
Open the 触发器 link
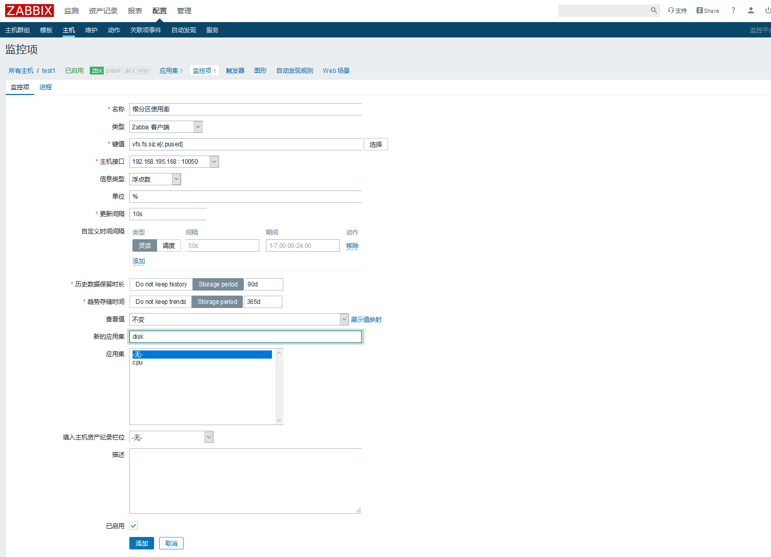point(235,71)
